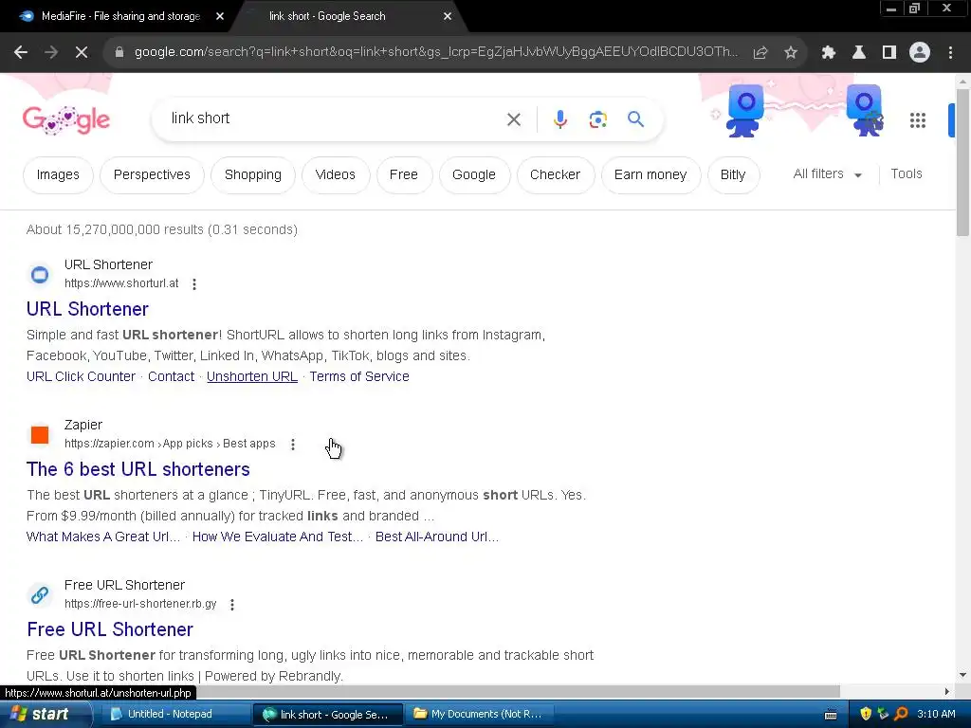This screenshot has height=728, width=971.
Task: Switch to the MediaFire tab
Action: 120,16
